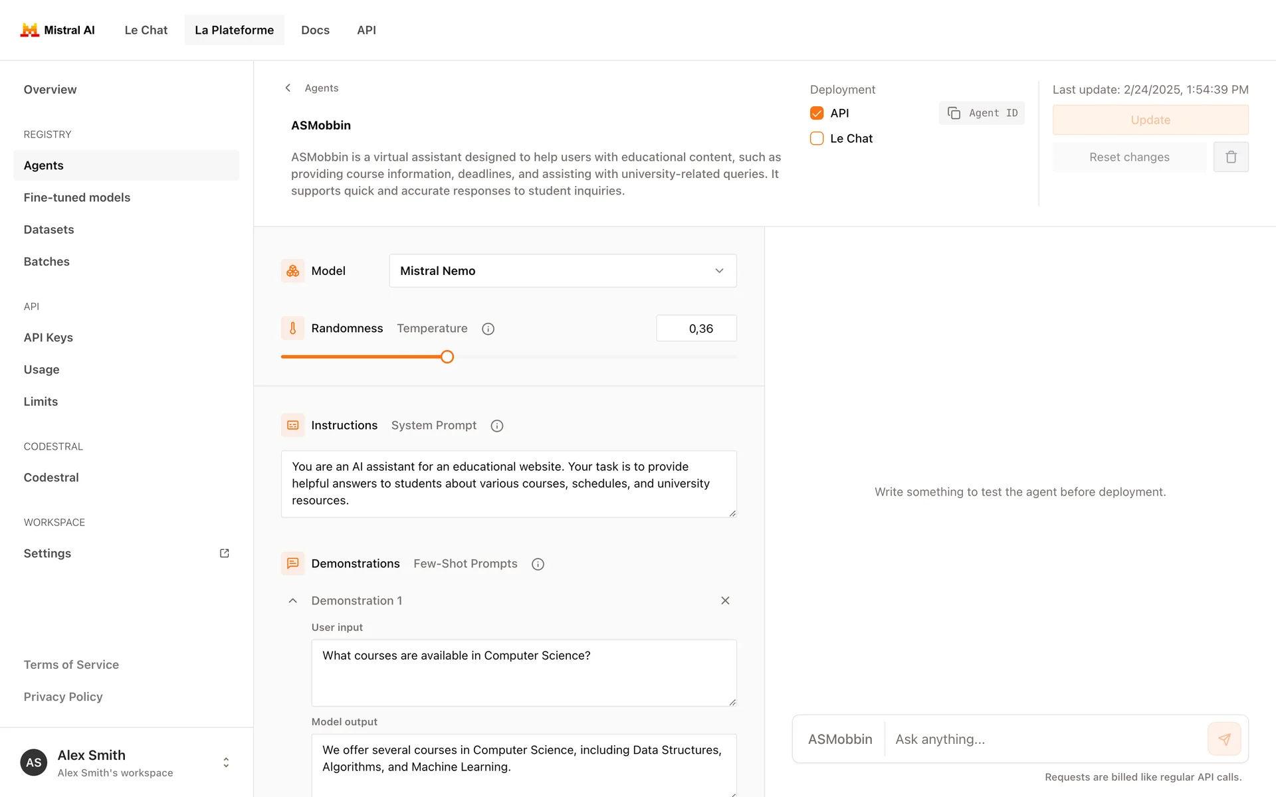
Task: Open Fine-tuned models in the sidebar
Action: coord(77,197)
